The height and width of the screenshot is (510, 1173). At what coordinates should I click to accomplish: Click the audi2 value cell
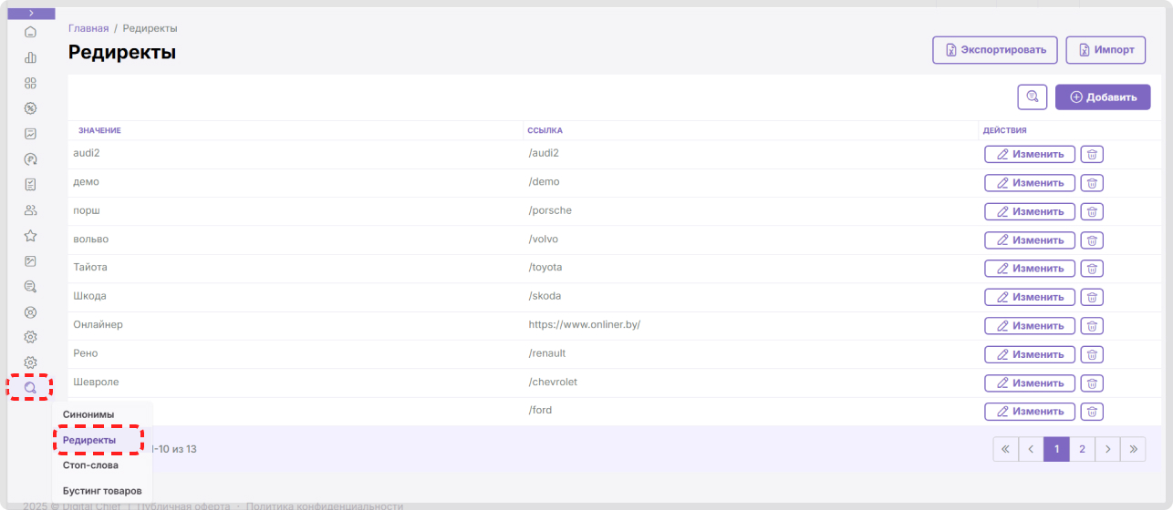(x=86, y=153)
